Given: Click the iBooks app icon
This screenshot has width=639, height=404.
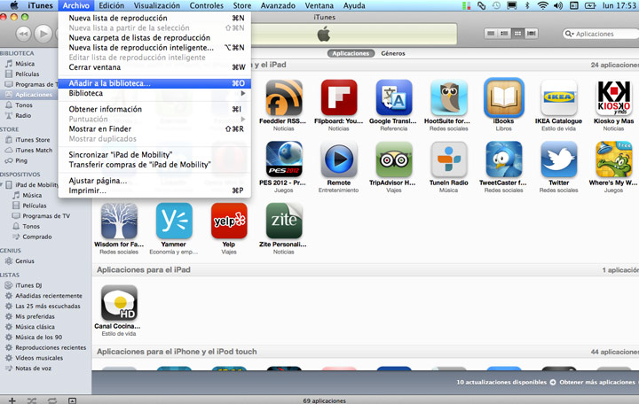Looking at the screenshot, I should [503, 97].
